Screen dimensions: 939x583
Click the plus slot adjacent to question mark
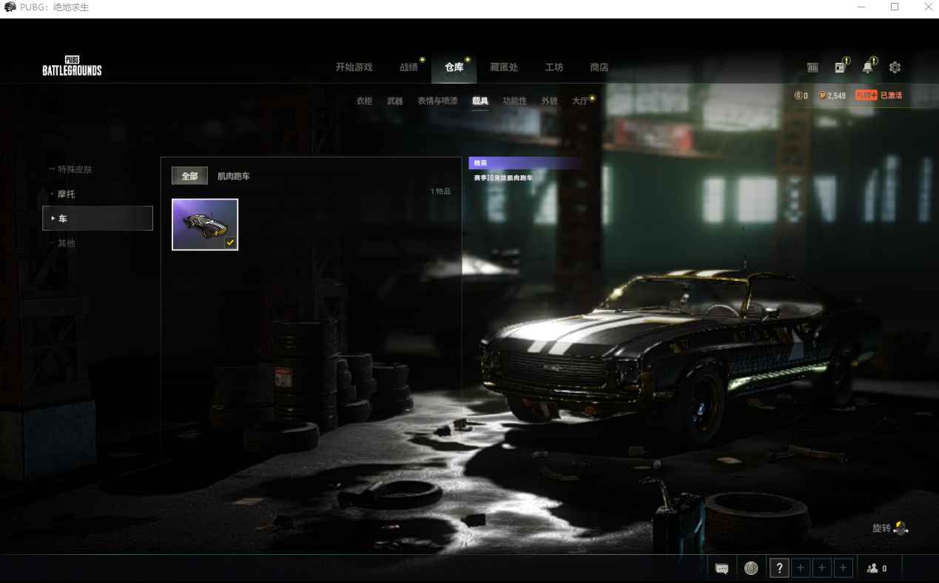(800, 568)
